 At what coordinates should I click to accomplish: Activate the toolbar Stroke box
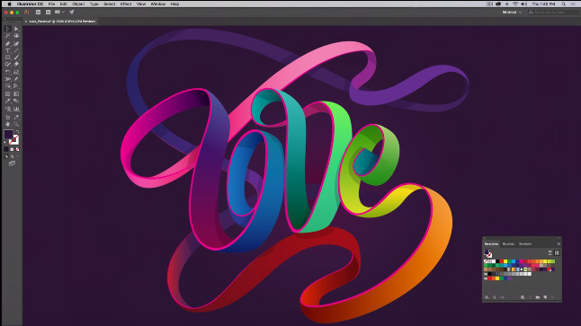[x=14, y=140]
